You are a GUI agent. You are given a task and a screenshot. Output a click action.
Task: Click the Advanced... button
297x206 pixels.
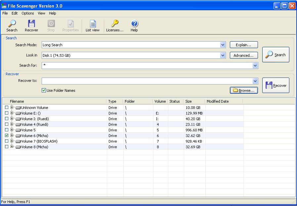tap(244, 55)
